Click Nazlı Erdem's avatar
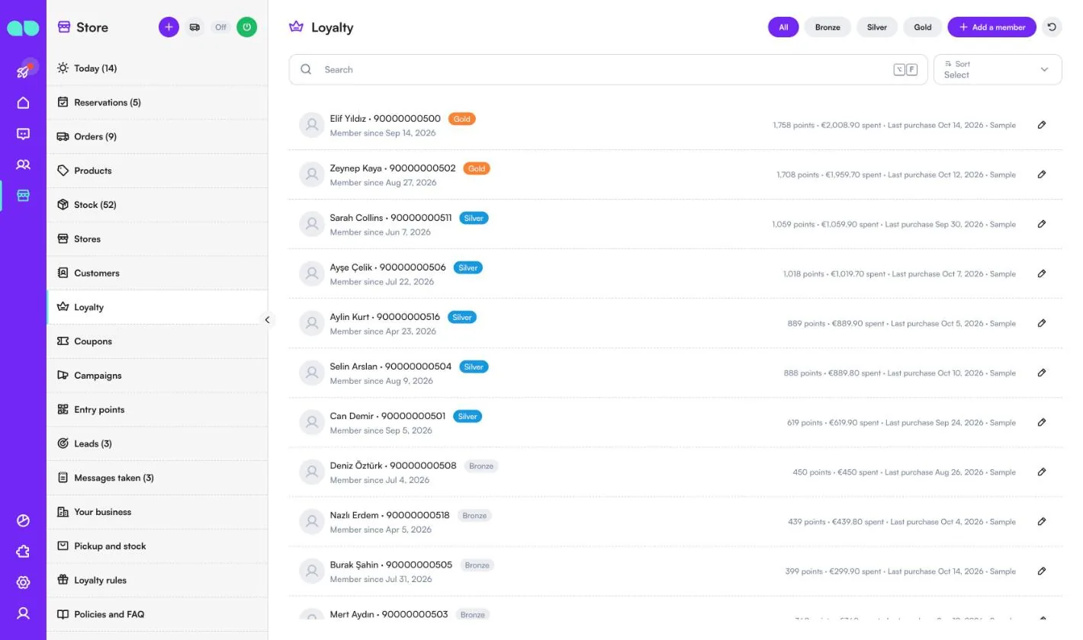The width and height of the screenshot is (1083, 640). point(311,522)
